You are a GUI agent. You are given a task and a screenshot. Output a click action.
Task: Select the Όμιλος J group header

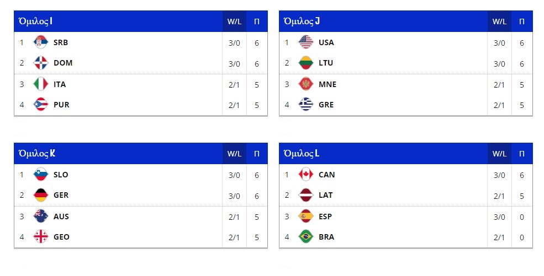pos(302,21)
